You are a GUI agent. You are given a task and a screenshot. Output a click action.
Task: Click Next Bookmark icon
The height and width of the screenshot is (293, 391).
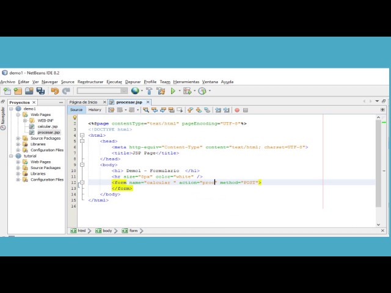pyautogui.click(x=199, y=110)
